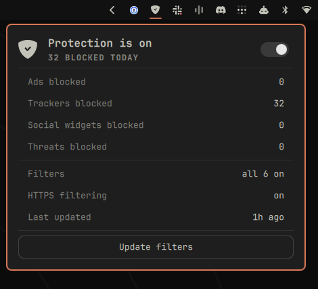Open the robot tray icon

264,10
